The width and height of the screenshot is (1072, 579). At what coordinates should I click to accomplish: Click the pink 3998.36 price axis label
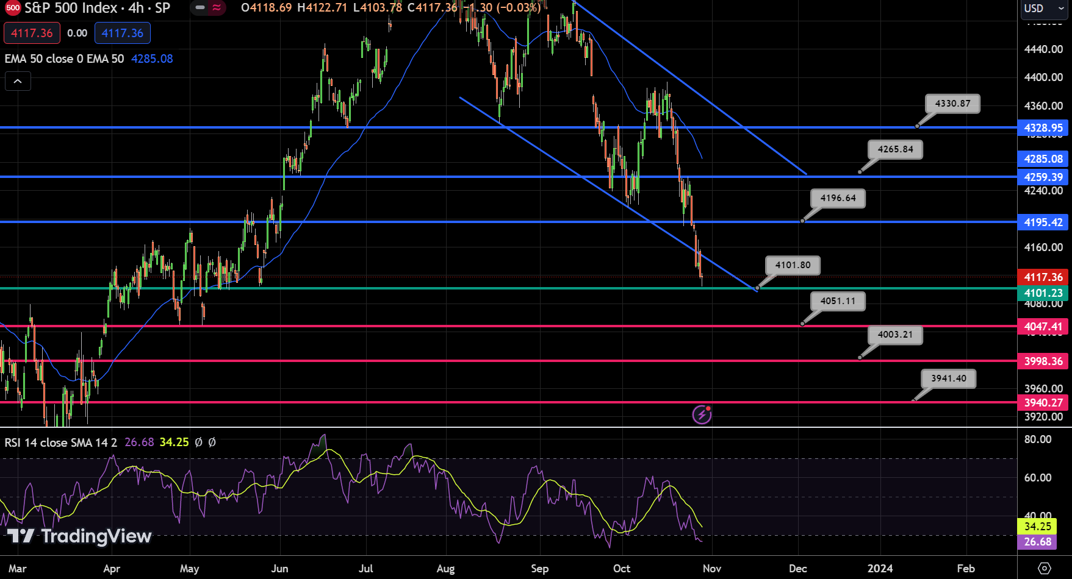(x=1043, y=361)
